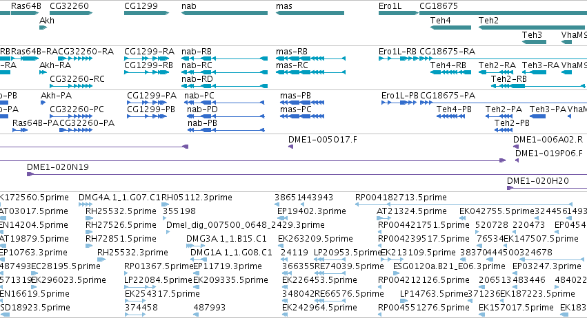587x318 pixels.
Task: Click the DMG3A.1_1.B15.C1 EST label
Action: click(226, 239)
